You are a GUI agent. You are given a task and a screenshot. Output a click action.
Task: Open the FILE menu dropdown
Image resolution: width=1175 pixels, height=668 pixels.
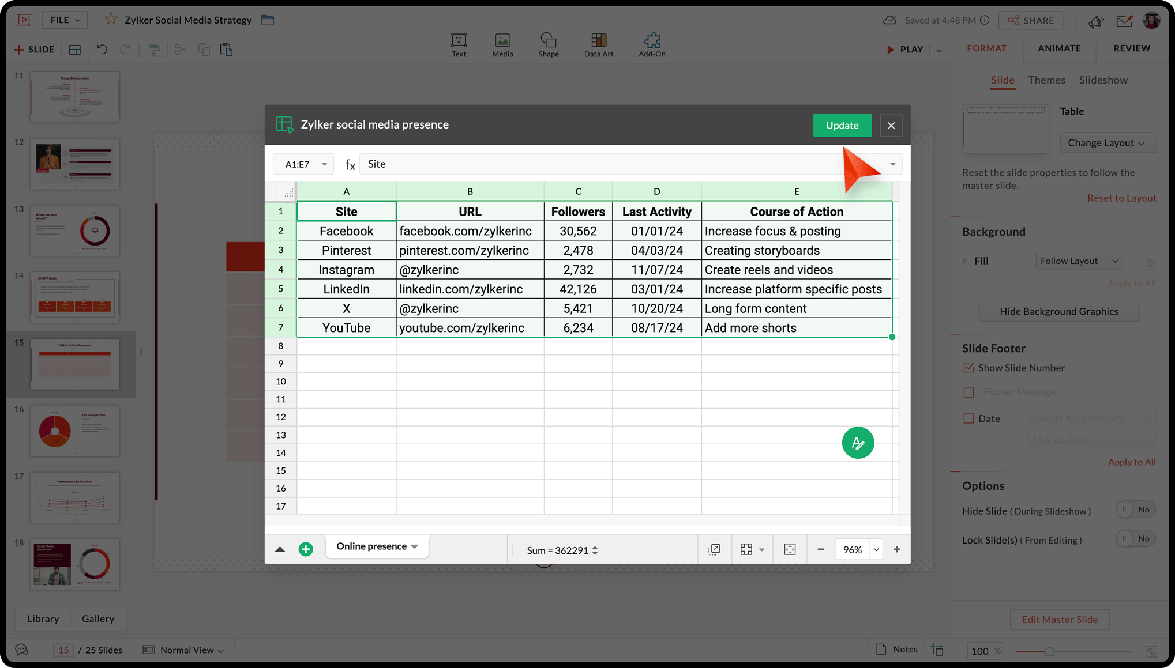pos(65,20)
